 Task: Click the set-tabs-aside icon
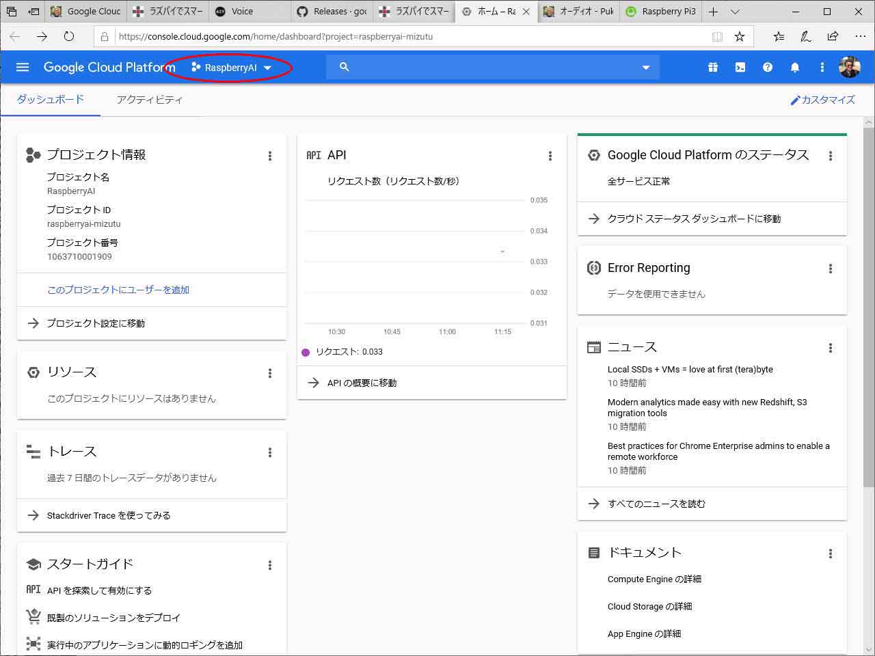tap(33, 12)
